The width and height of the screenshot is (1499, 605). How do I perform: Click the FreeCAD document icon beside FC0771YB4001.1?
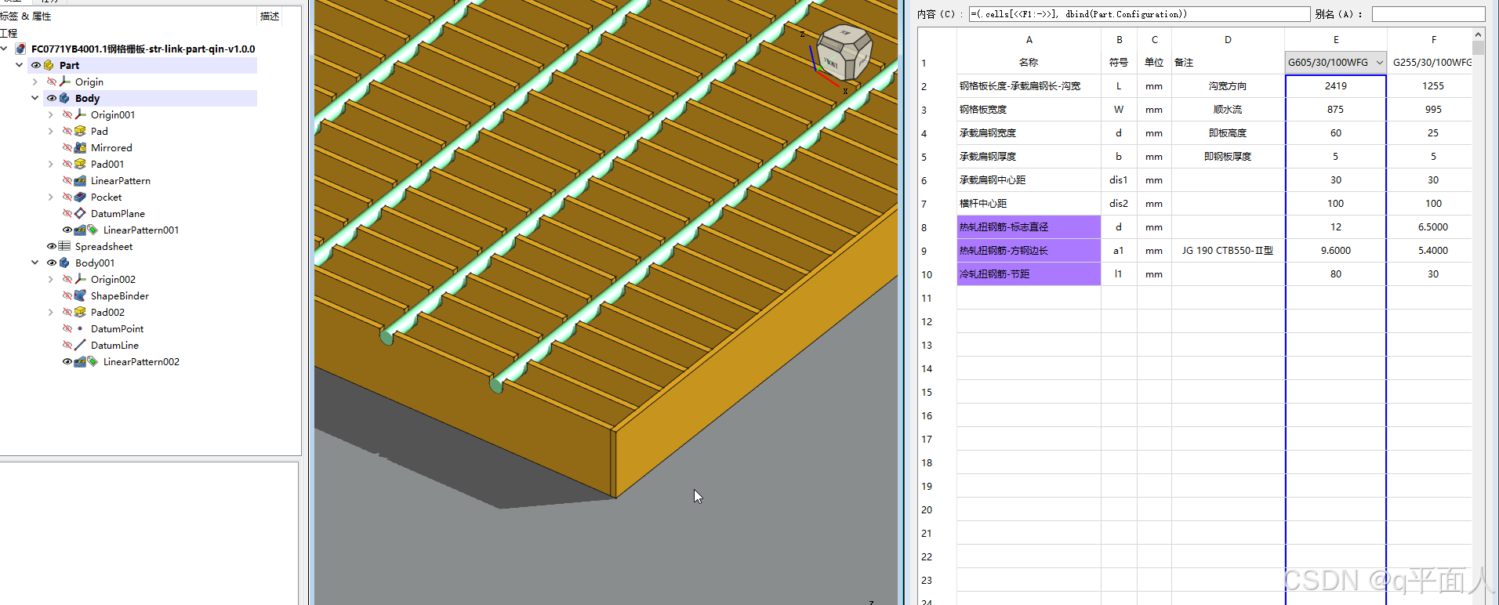tap(21, 49)
